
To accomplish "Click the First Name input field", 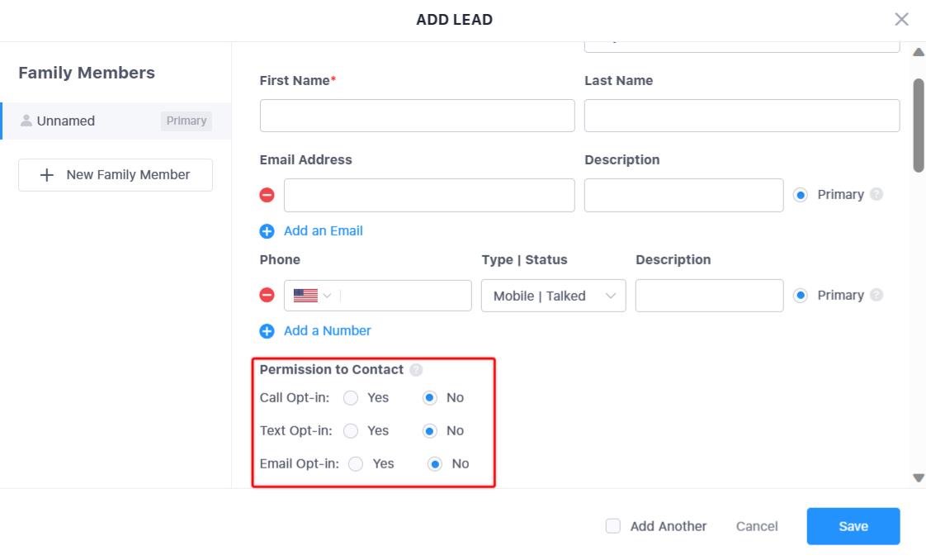I will (x=417, y=115).
